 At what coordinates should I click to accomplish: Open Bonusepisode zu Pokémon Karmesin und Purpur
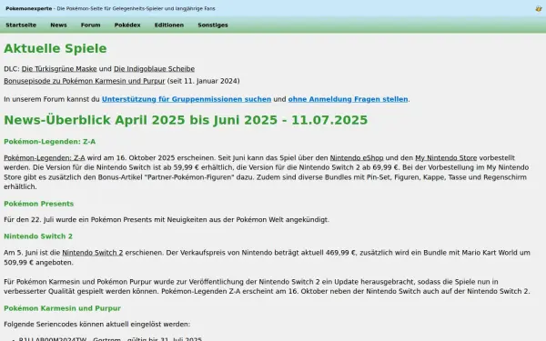click(x=85, y=81)
